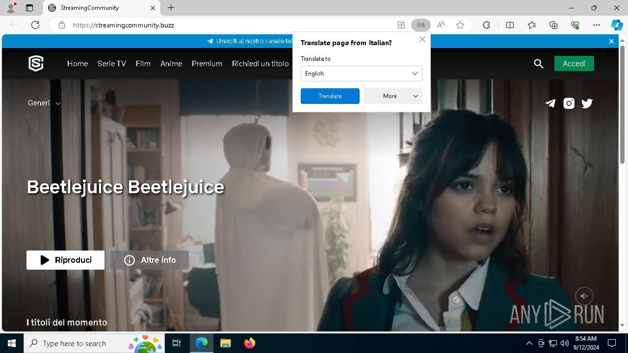Image resolution: width=628 pixels, height=353 pixels.
Task: Add this page to favorites star icon
Action: (460, 25)
